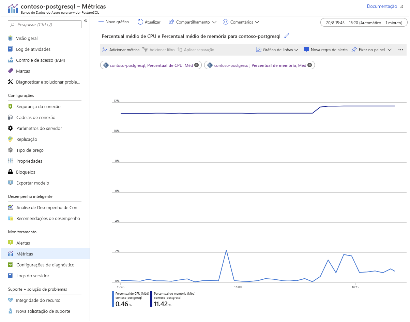Screen dimensions: 410x322
Task: Click the Novo gráfico plus icon
Action: pyautogui.click(x=101, y=22)
